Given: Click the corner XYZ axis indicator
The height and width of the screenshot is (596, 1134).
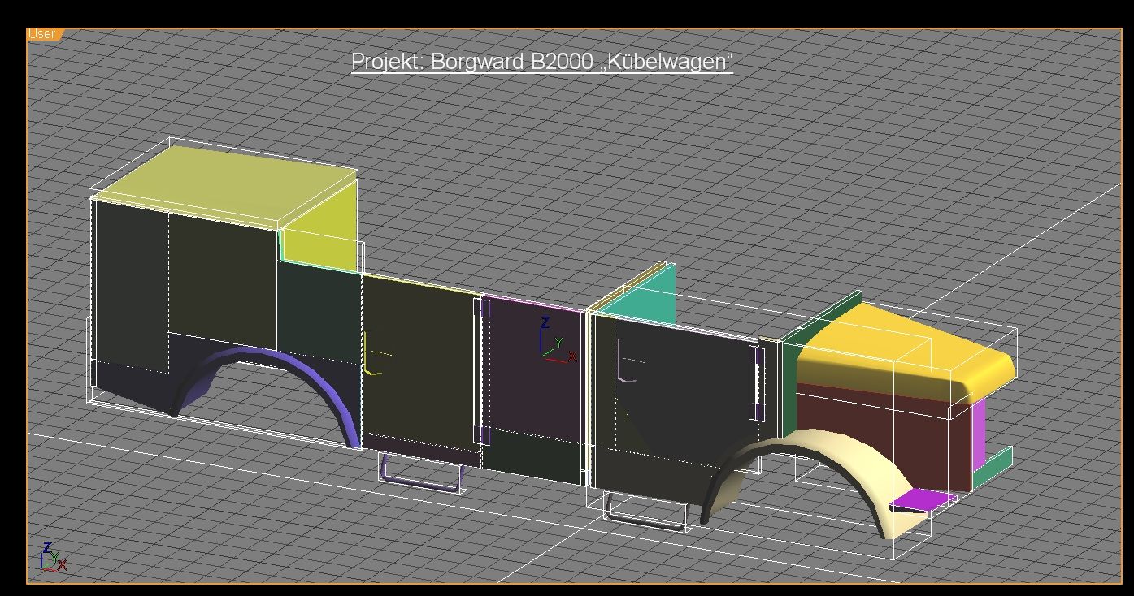Looking at the screenshot, I should click(x=54, y=556).
